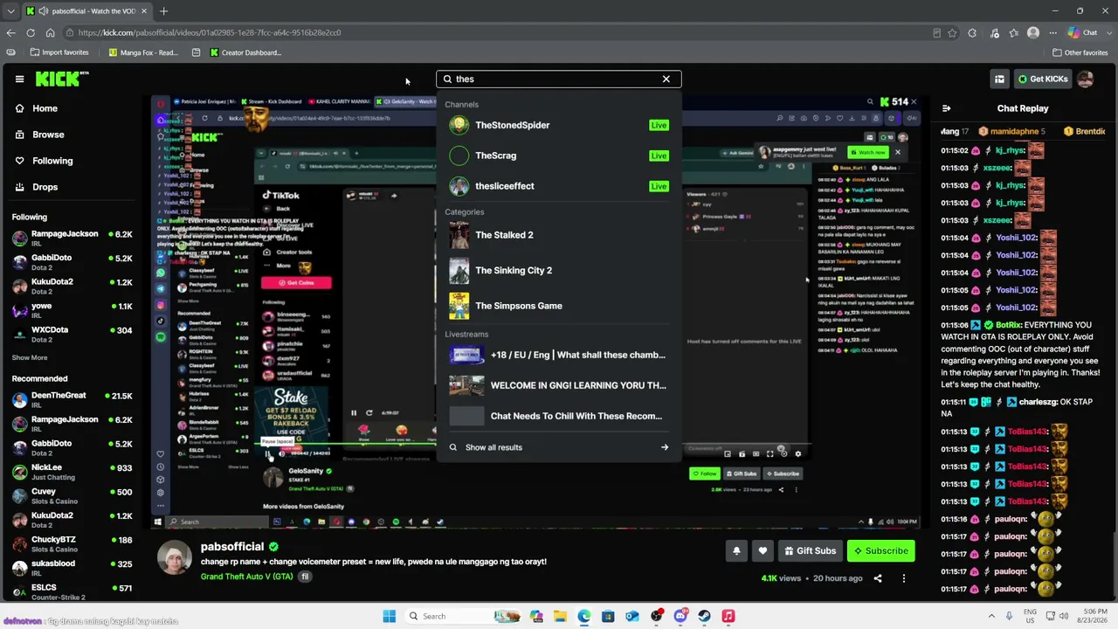Open ChuckyBTZ recommended channel
1118x629 pixels.
[72, 543]
